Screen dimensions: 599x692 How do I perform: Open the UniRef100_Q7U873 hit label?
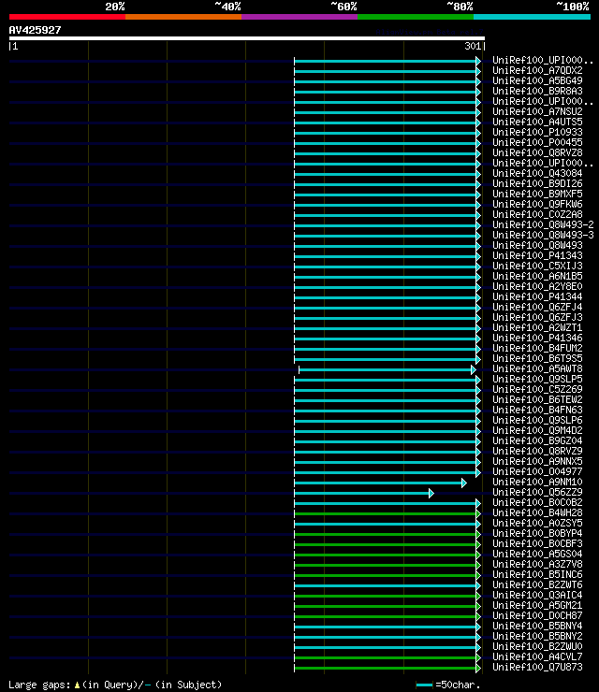pyautogui.click(x=537, y=667)
